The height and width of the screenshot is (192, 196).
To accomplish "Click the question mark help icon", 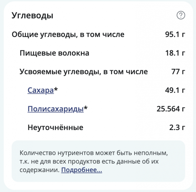I will [181, 15].
